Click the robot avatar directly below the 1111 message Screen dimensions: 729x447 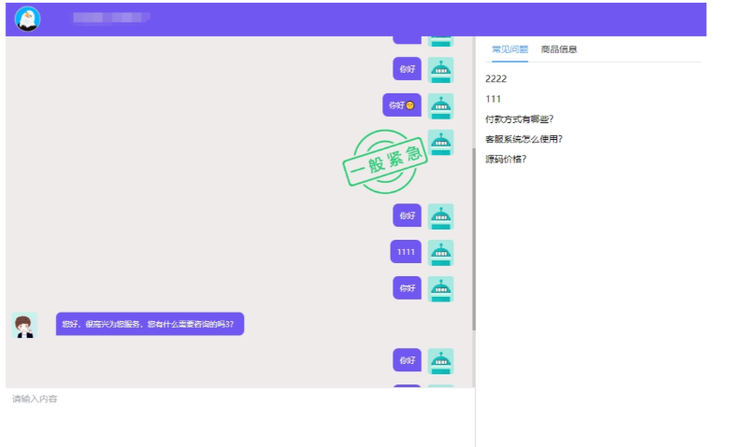(440, 288)
